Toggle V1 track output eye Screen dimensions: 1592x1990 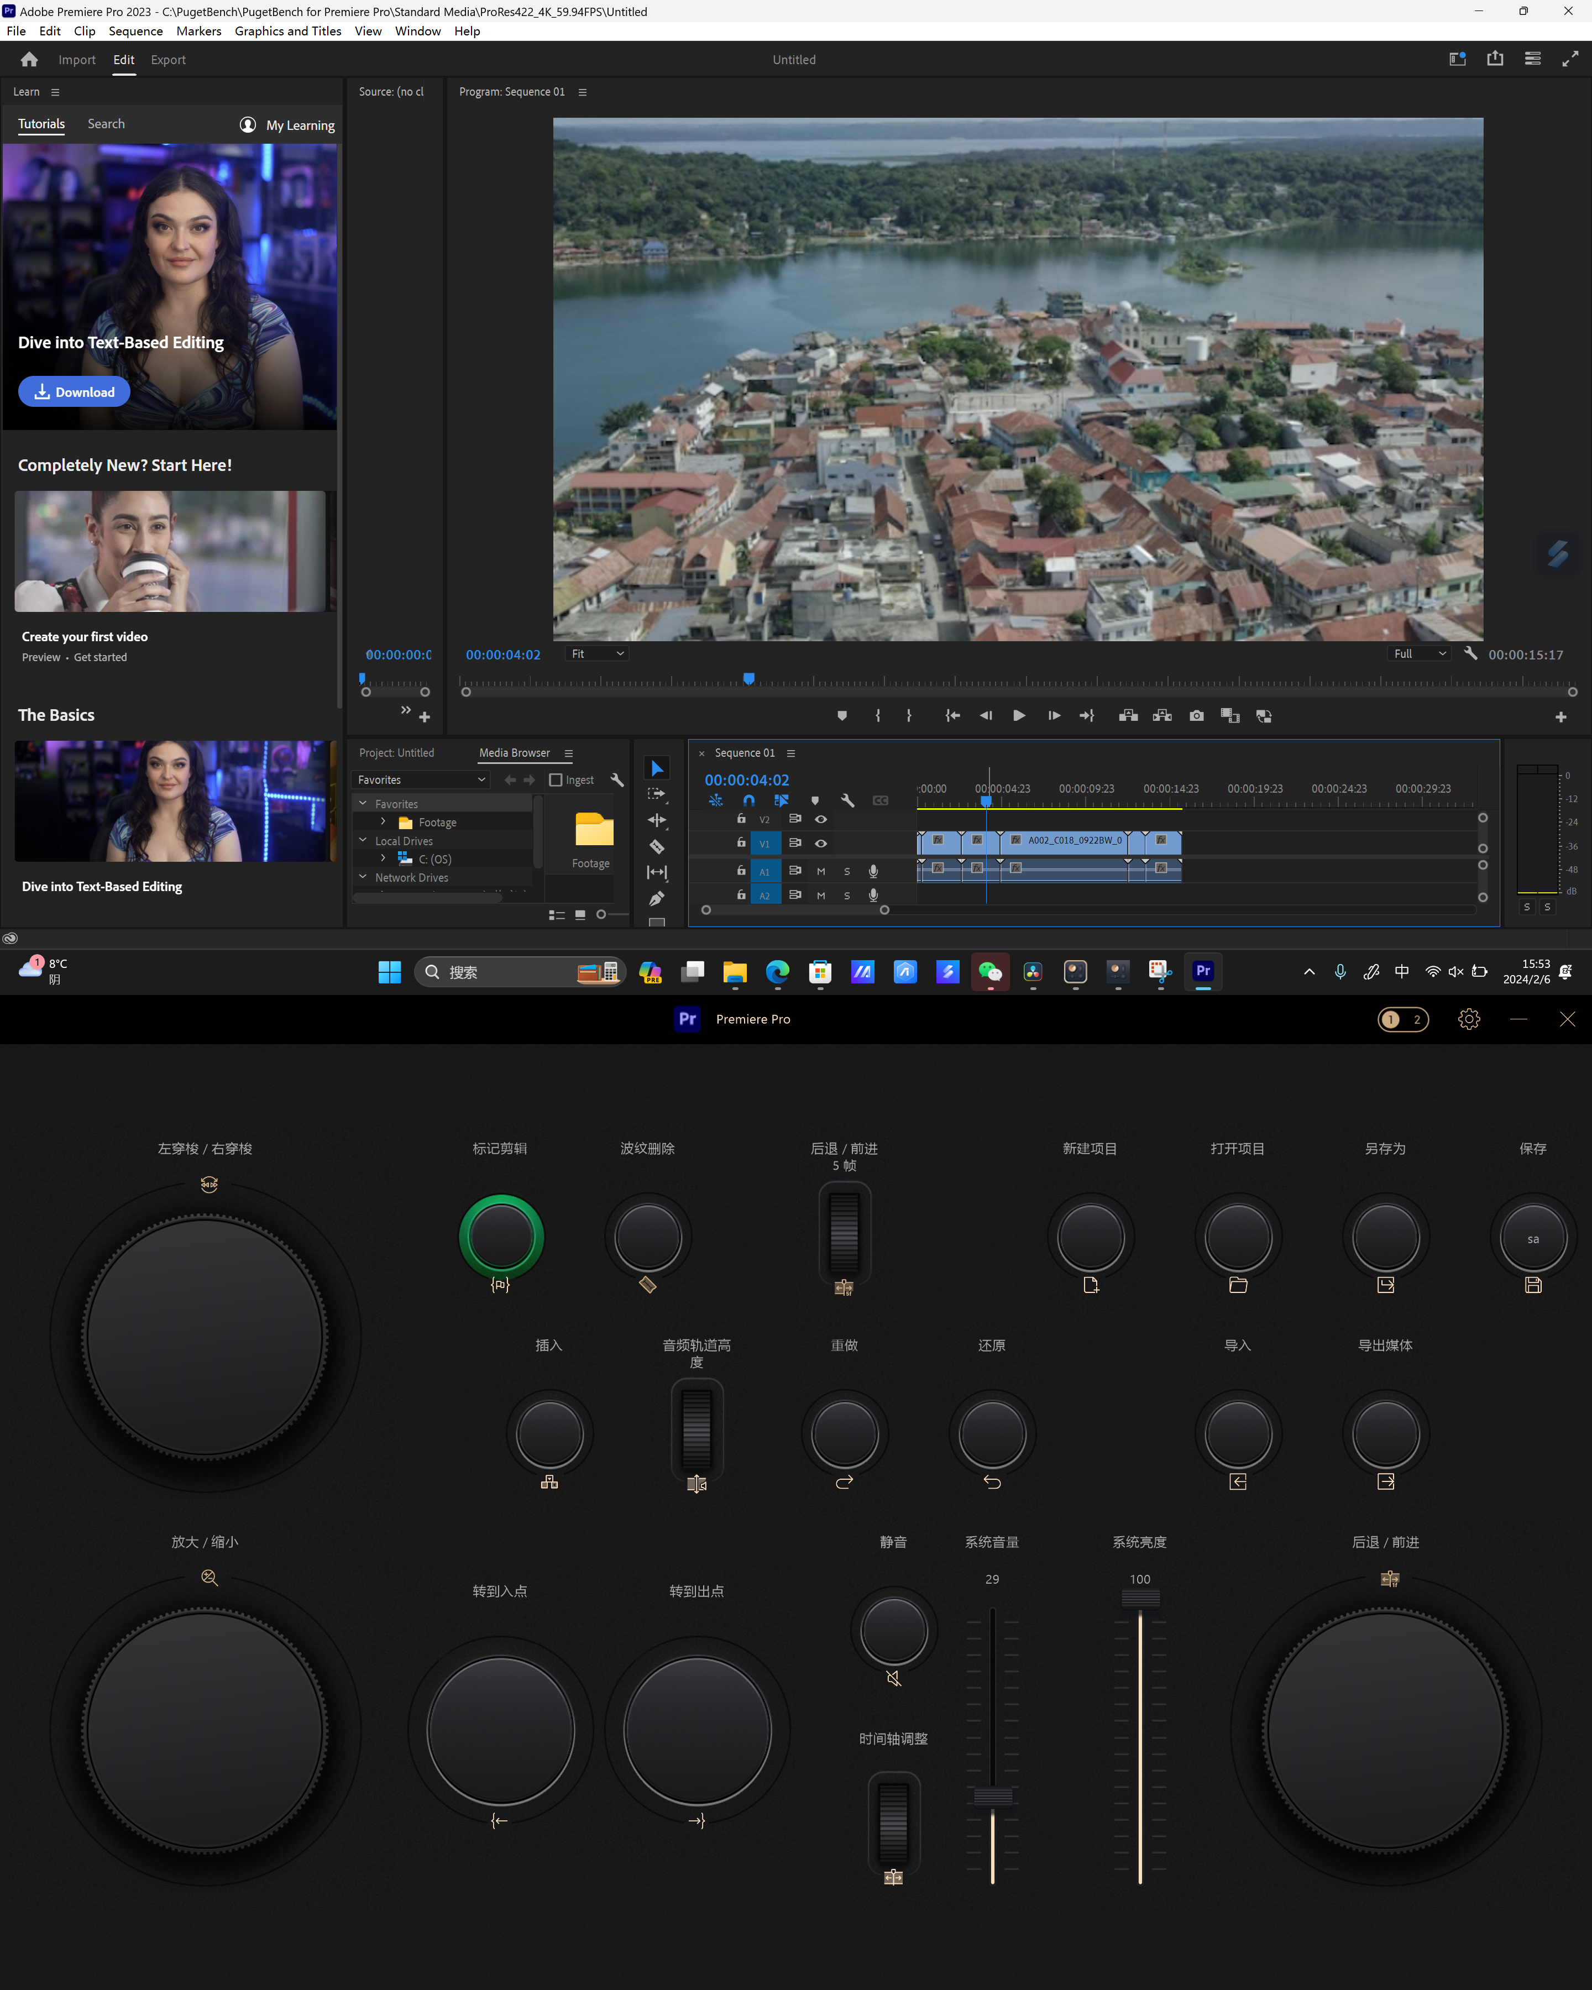click(x=820, y=842)
